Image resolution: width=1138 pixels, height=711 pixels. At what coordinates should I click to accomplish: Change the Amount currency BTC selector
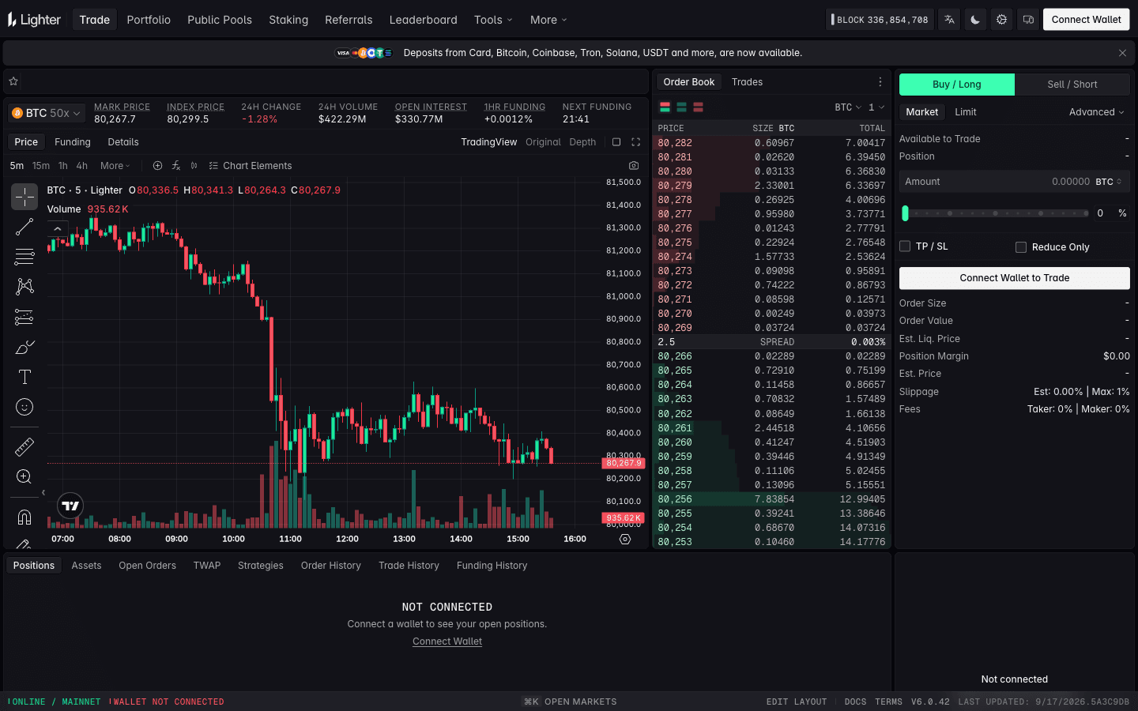[1109, 182]
